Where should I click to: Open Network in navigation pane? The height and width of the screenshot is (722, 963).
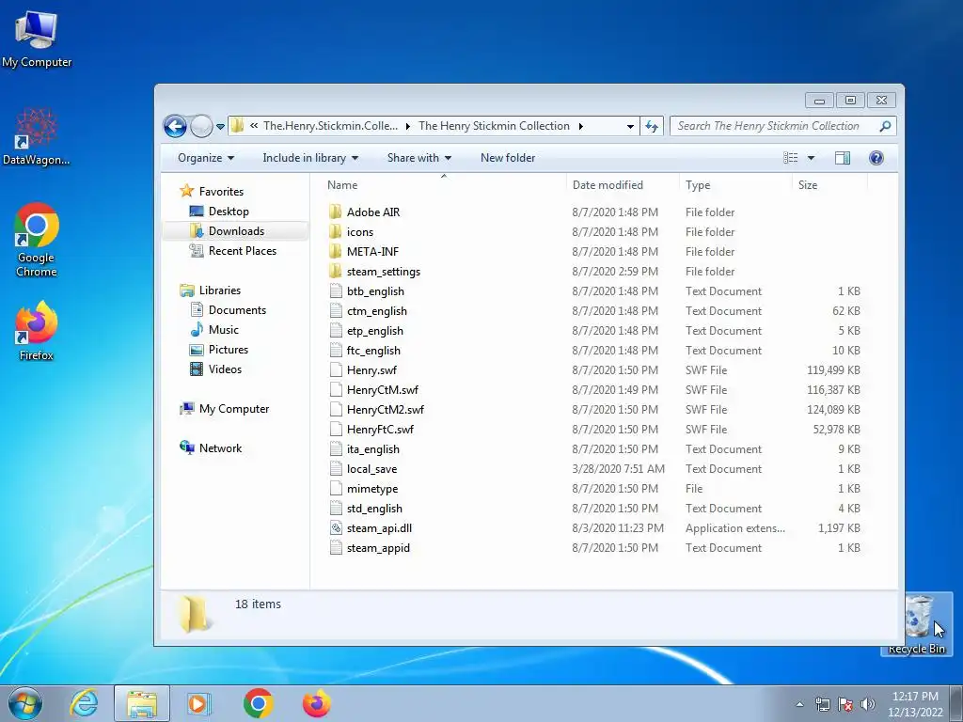click(220, 448)
